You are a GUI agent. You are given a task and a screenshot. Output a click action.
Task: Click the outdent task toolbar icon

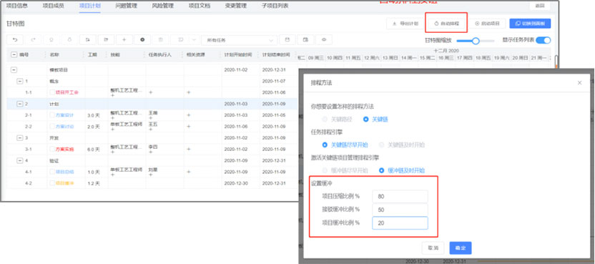pyautogui.click(x=107, y=39)
